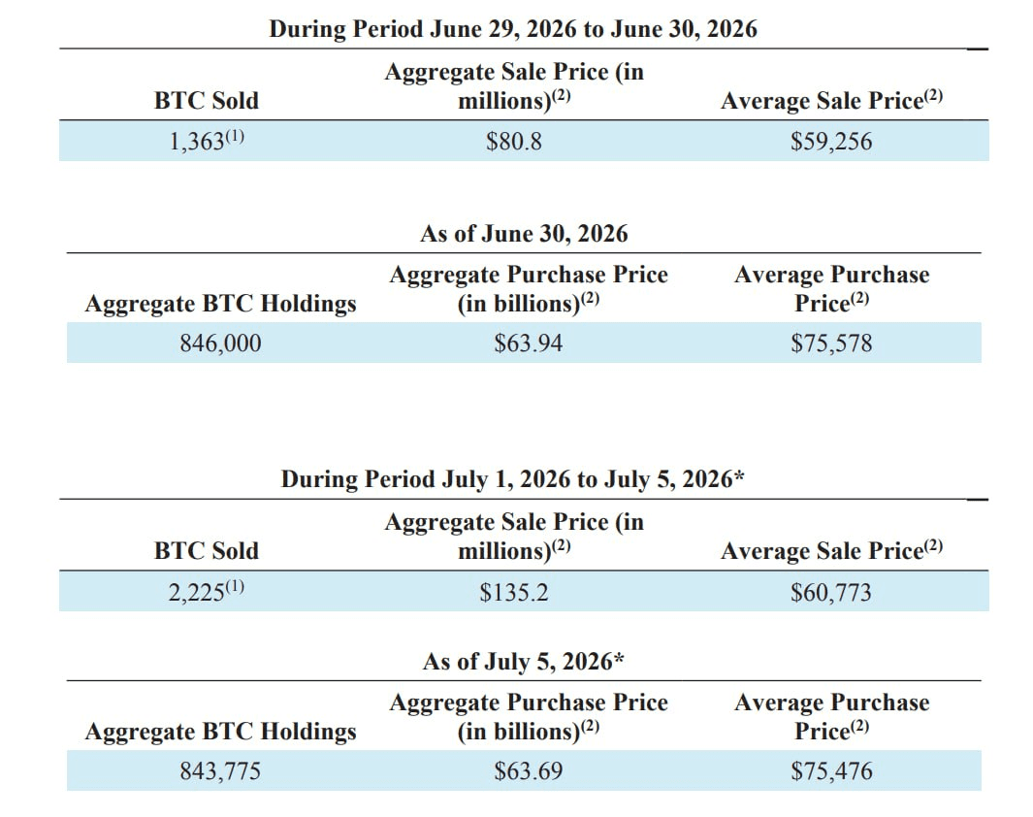This screenshot has width=1033, height=817.
Task: Click heading During Period July 1, 2026
Action: tap(512, 478)
